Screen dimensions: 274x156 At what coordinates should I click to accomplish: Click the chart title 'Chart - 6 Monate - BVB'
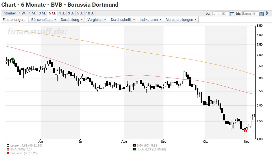click(x=32, y=5)
